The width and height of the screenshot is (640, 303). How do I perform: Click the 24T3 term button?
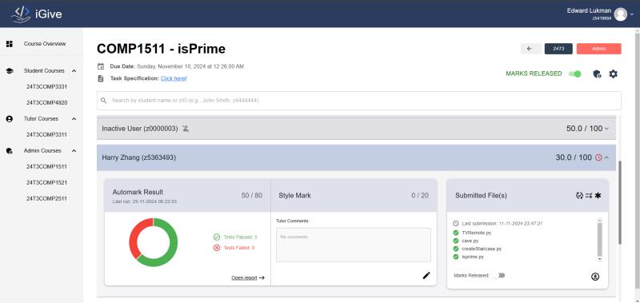(558, 49)
